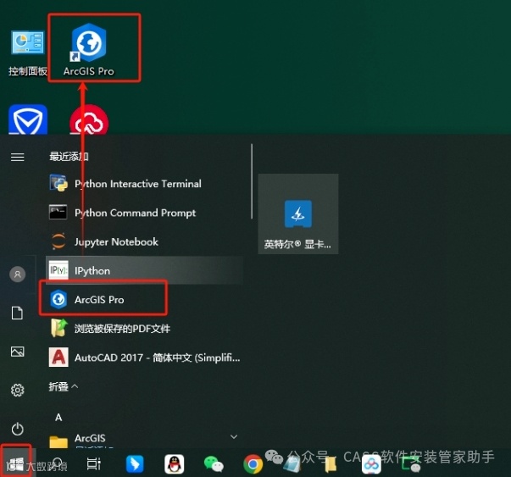Click the Windows Start button

point(15,463)
